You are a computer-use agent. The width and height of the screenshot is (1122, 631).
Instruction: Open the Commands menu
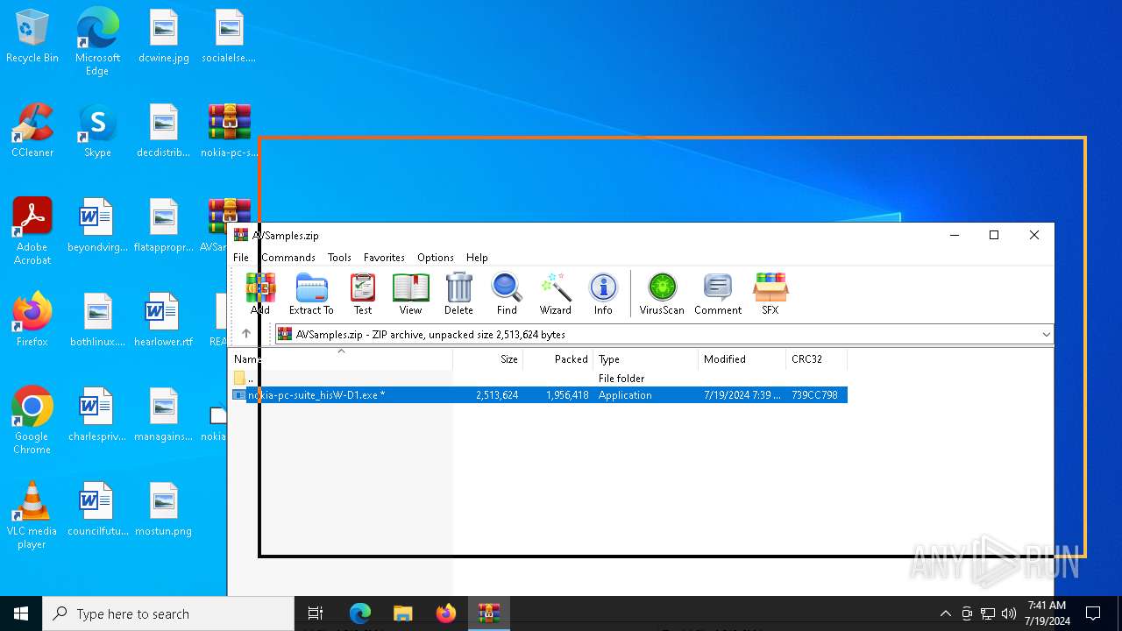click(288, 258)
